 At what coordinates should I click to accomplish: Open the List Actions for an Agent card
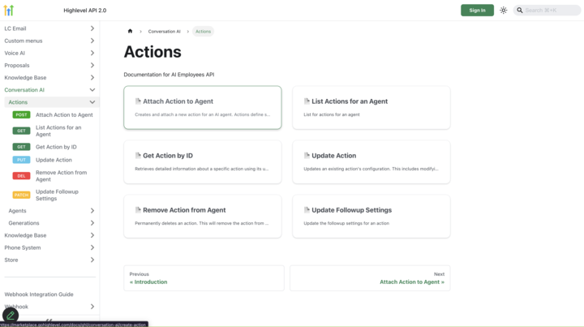[371, 107]
